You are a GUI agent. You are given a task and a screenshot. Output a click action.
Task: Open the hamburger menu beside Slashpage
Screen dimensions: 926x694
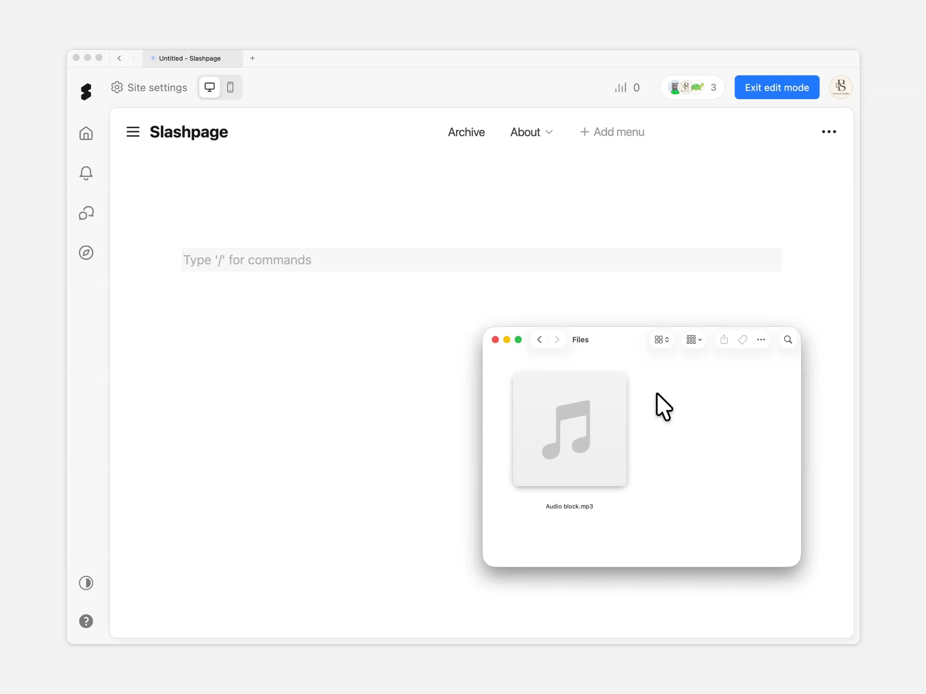[x=133, y=132]
